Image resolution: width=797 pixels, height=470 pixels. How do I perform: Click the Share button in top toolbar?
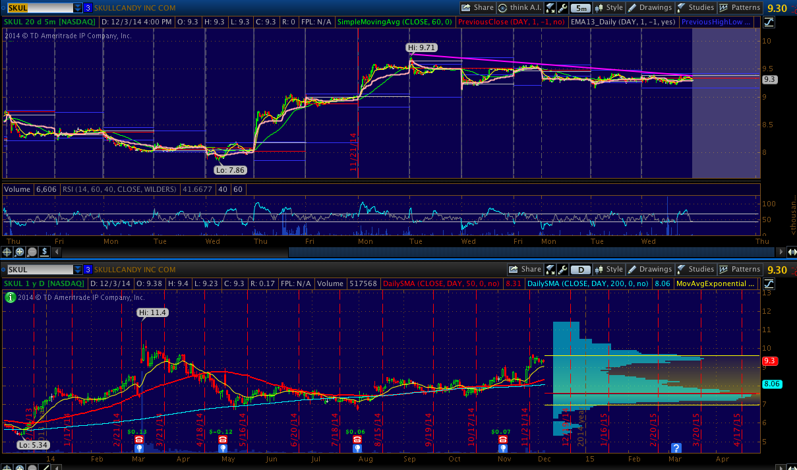click(477, 8)
